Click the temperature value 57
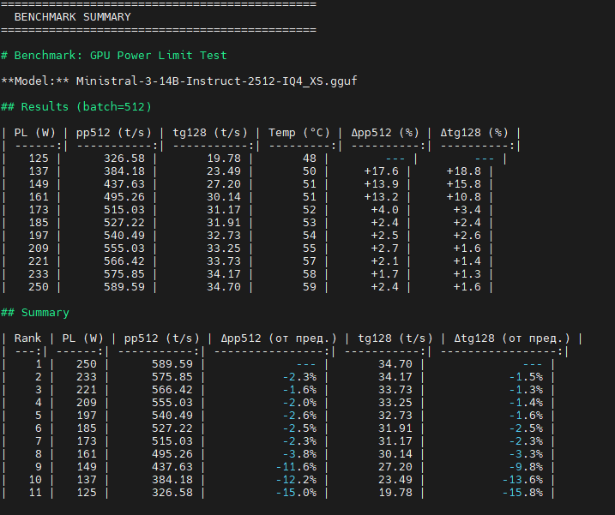This screenshot has height=515, width=615. [x=310, y=261]
